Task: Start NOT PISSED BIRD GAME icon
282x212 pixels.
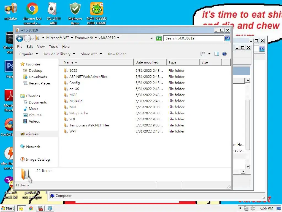Action: pos(96,14)
